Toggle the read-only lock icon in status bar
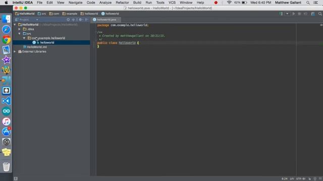Viewport: 323px width, 181px height. 309,179
